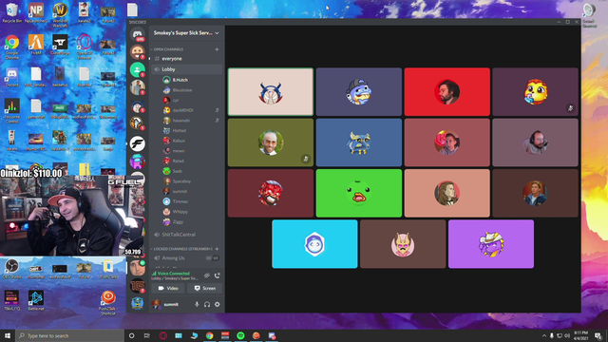Click the taskbar search box

click(69, 335)
